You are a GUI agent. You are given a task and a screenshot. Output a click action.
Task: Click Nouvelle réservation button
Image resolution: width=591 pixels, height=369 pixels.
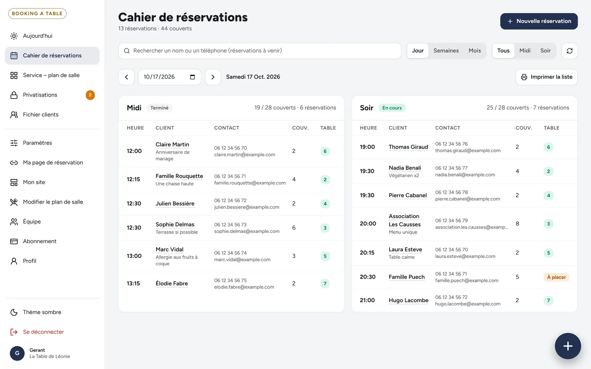[x=539, y=21]
